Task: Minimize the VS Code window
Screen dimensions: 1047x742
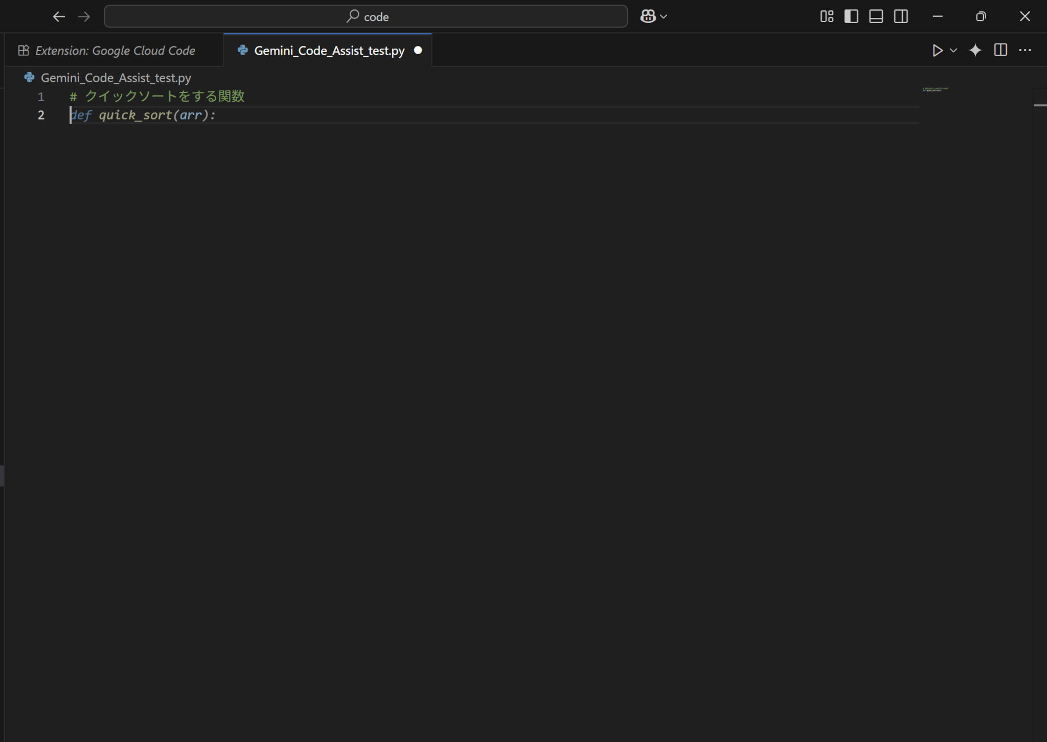Action: tap(937, 16)
